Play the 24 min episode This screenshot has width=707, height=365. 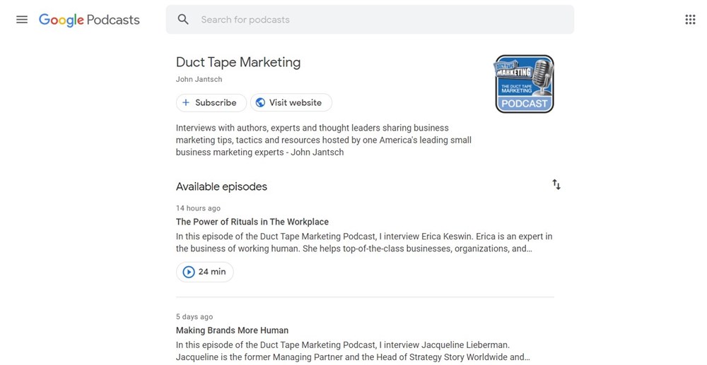(x=205, y=272)
